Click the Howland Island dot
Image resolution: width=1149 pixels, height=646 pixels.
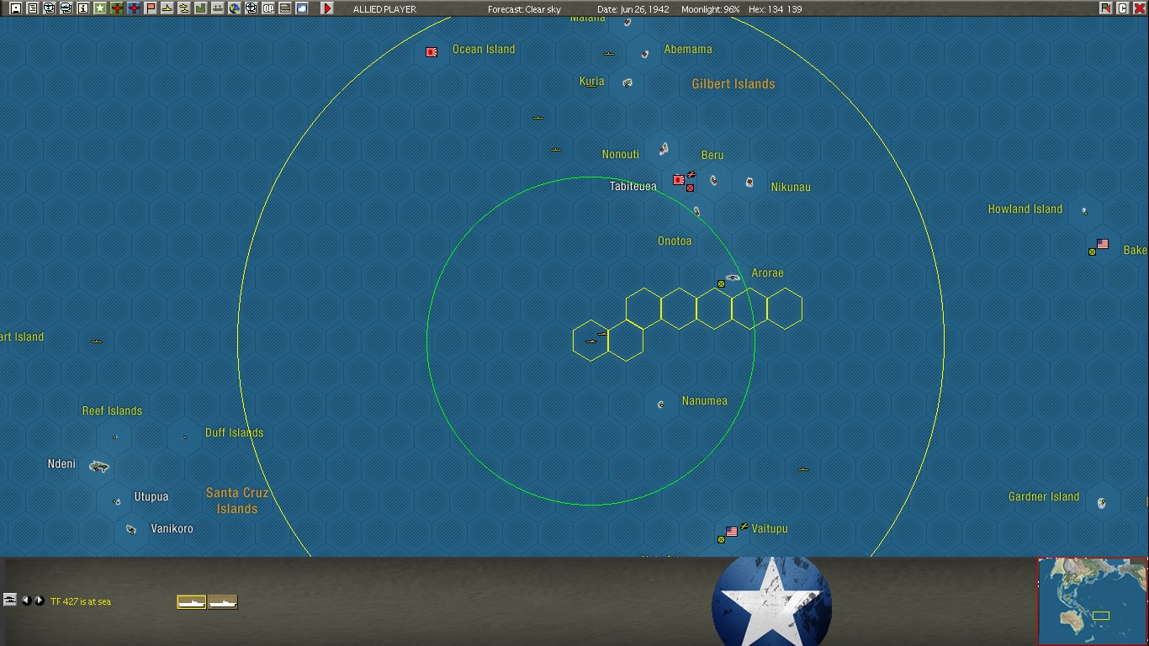(x=1084, y=211)
